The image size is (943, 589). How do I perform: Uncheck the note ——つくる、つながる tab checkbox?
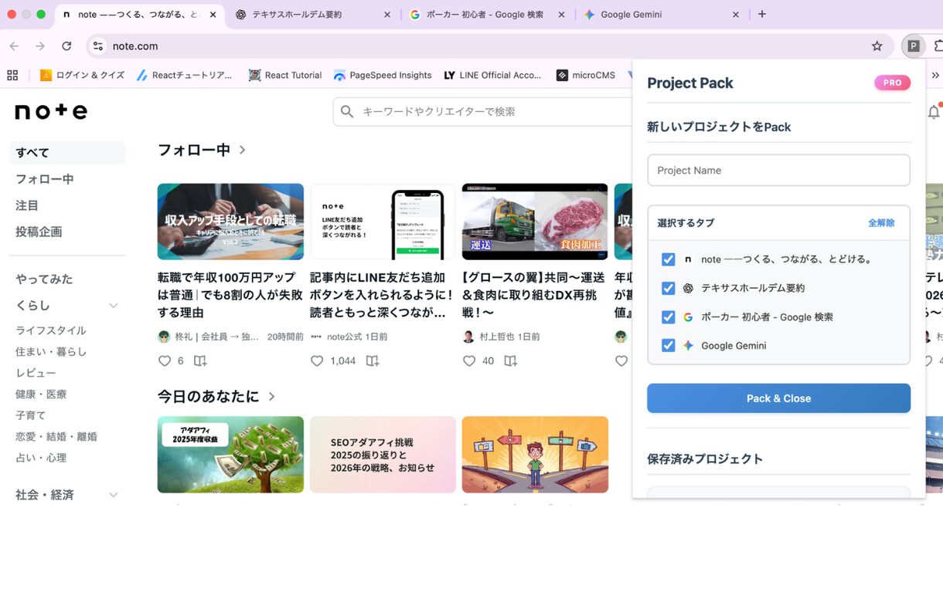668,259
